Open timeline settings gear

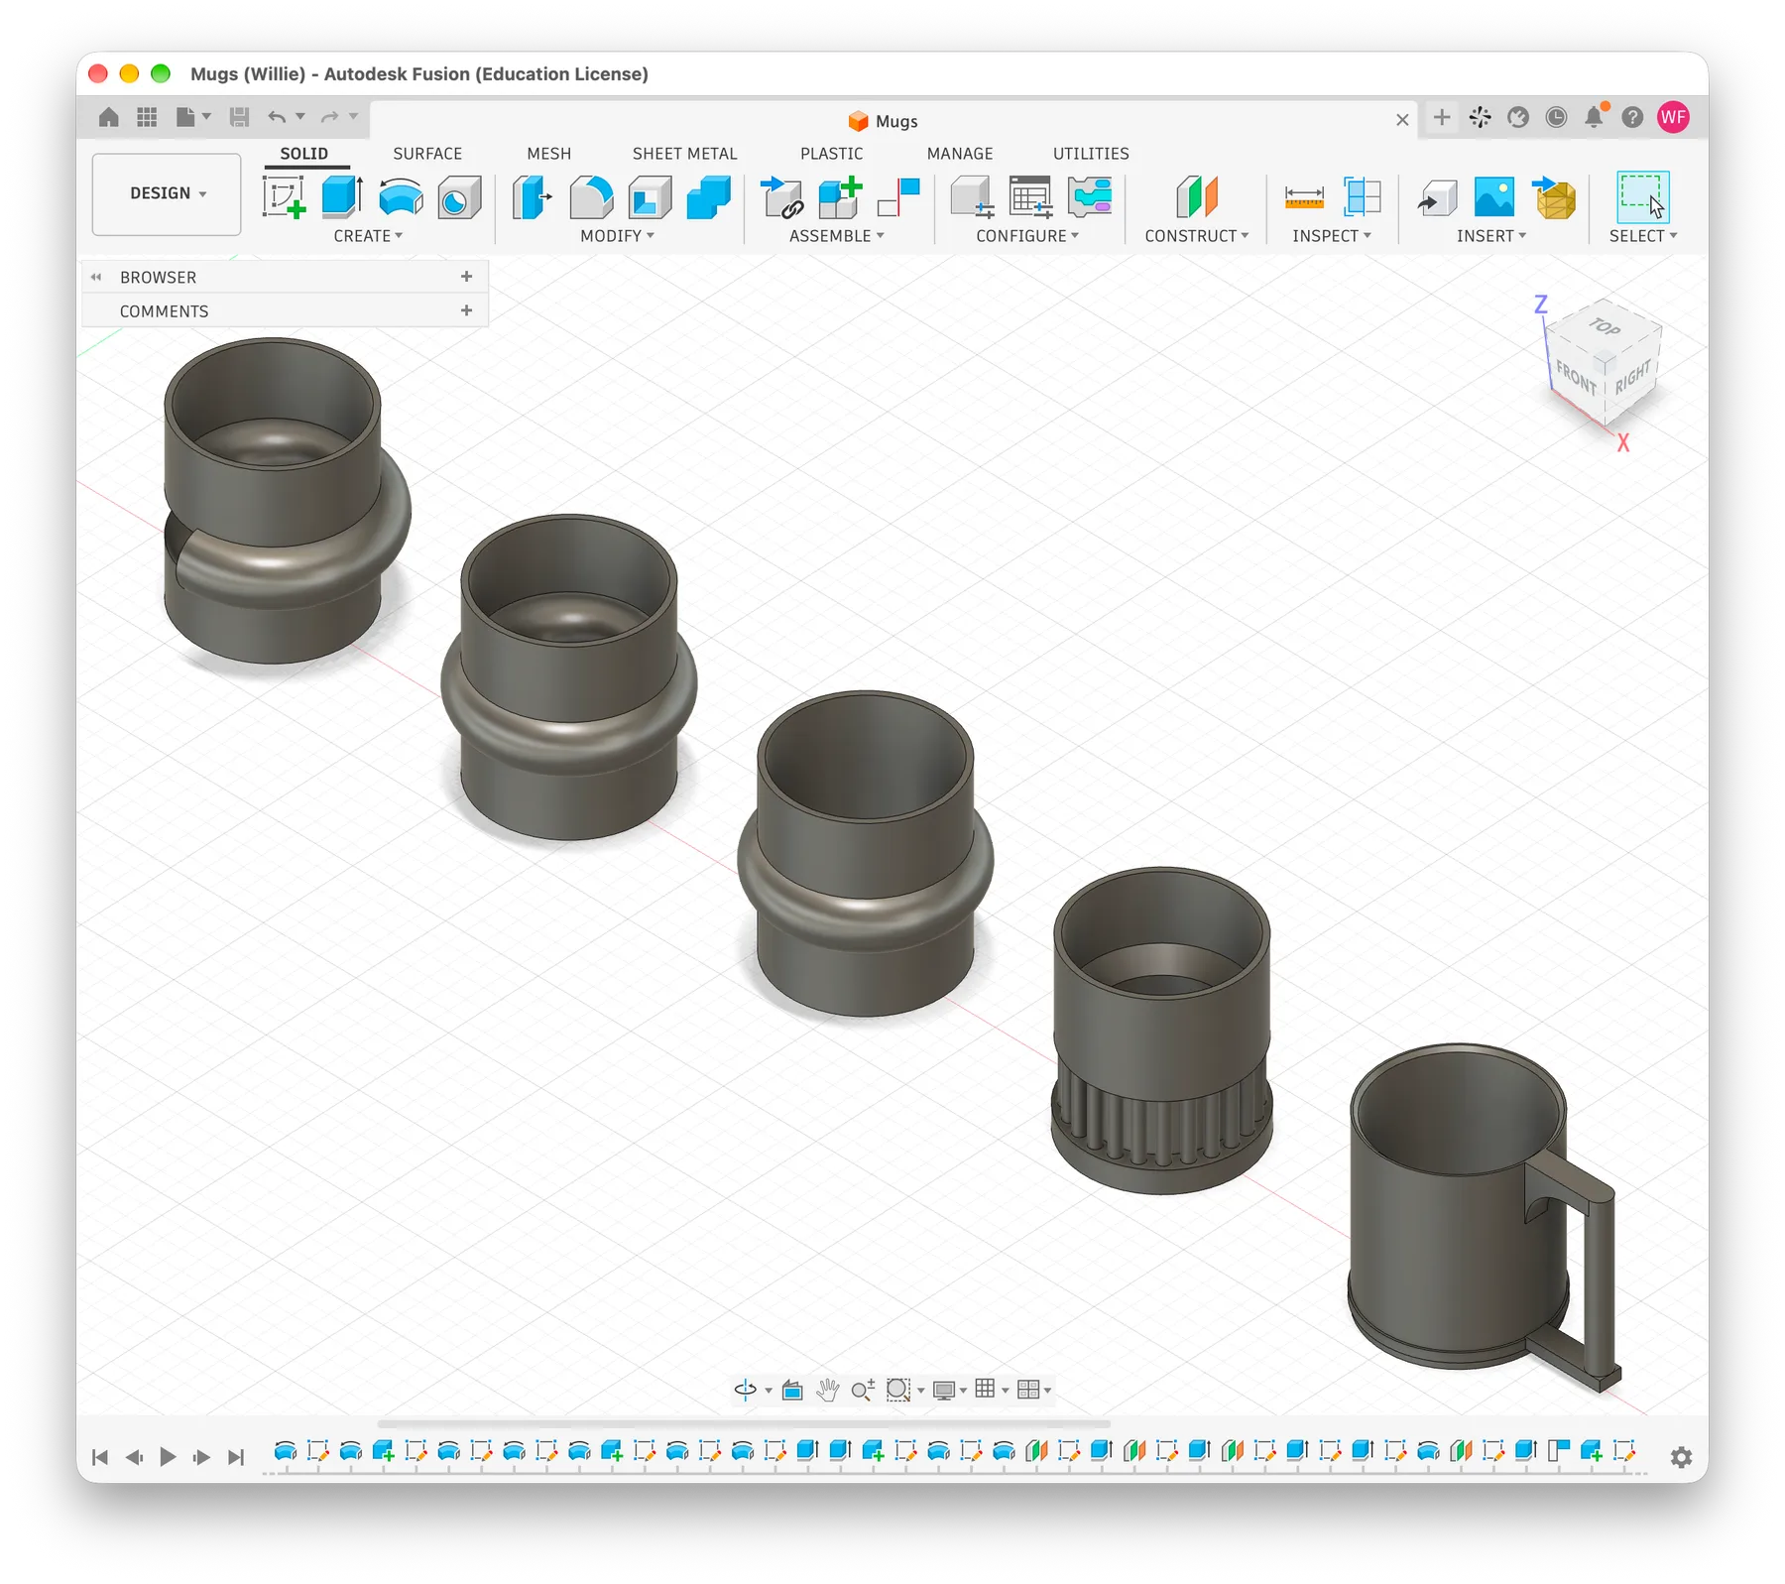[x=1681, y=1456]
